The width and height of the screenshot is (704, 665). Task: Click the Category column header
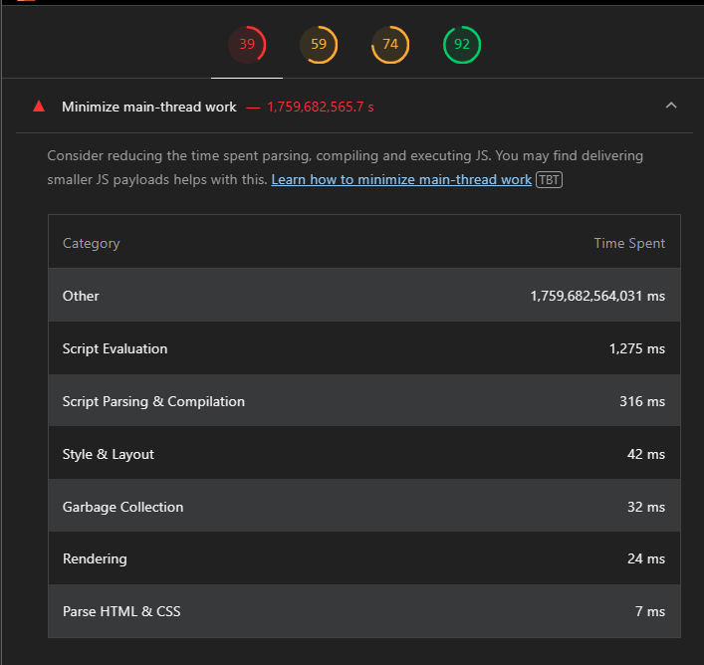(x=91, y=243)
